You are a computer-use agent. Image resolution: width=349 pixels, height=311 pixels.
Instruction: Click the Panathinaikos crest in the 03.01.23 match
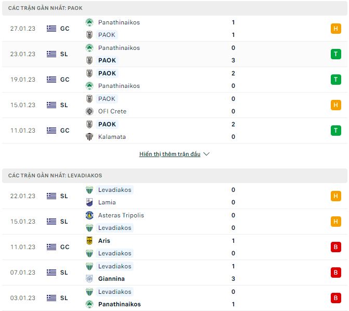coord(89,304)
